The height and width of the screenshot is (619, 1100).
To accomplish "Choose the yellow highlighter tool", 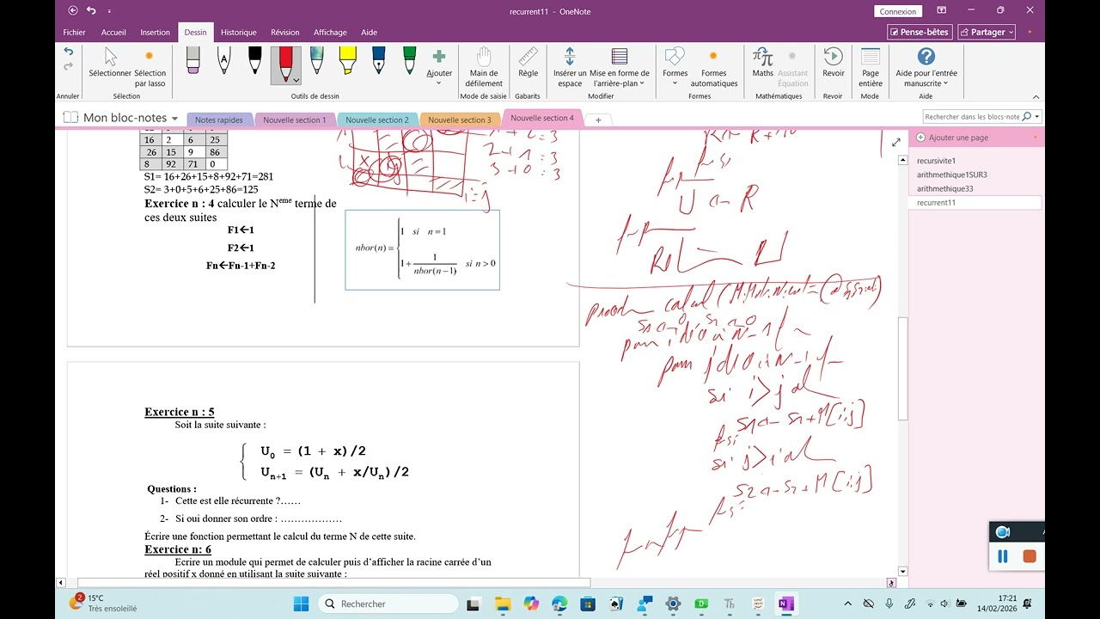I will pyautogui.click(x=347, y=59).
